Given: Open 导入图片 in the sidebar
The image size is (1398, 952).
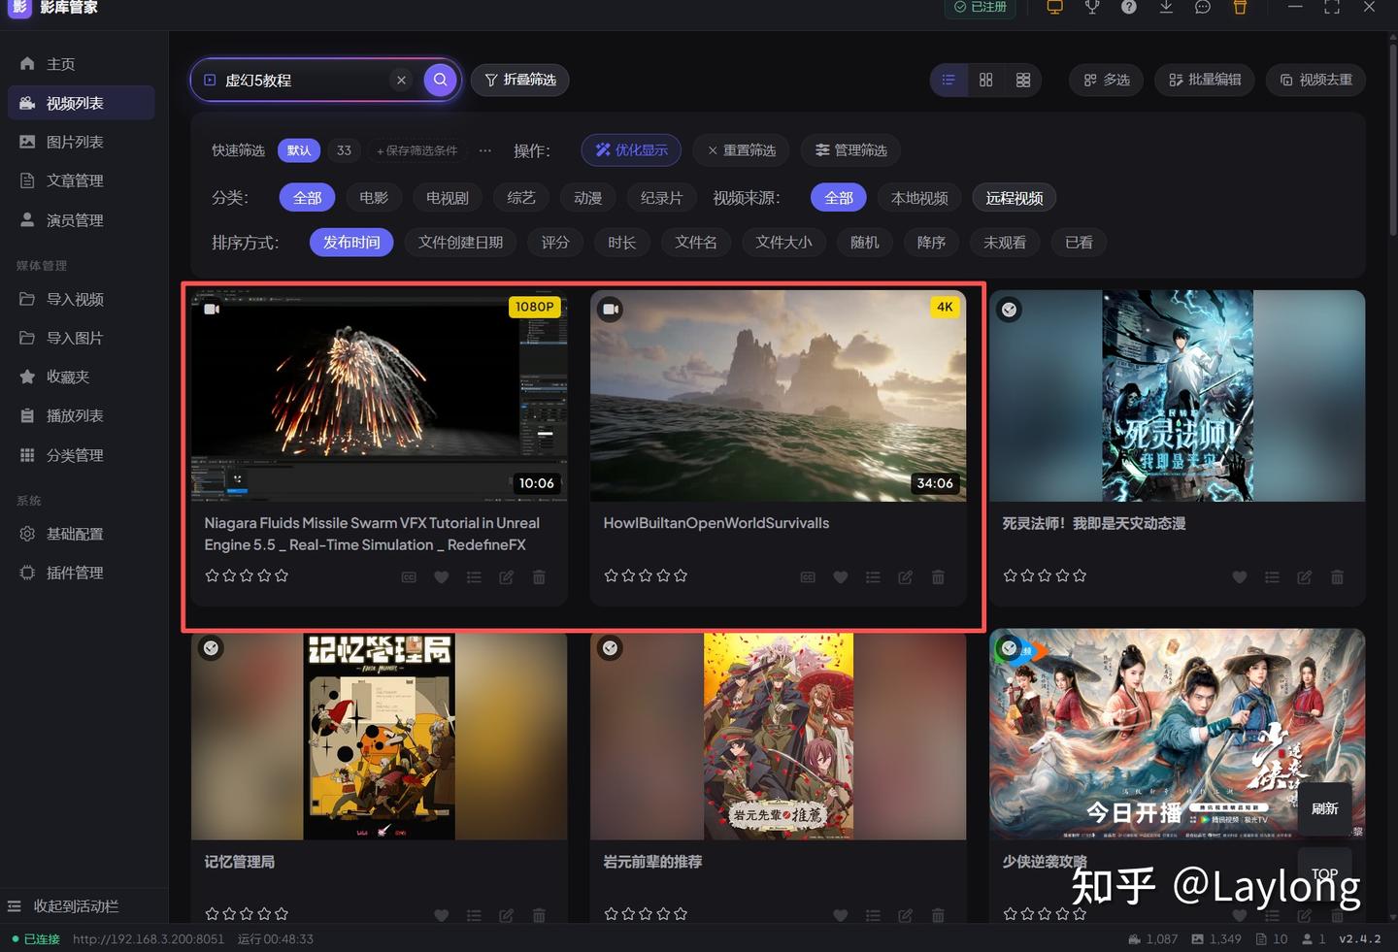Looking at the screenshot, I should (x=81, y=338).
